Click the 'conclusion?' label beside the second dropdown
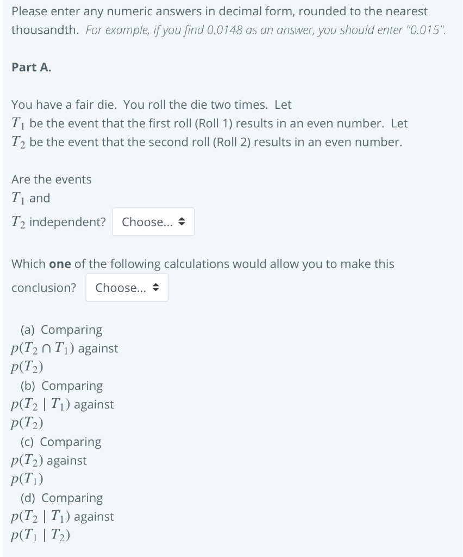Image resolution: width=463 pixels, height=557 pixels. click(x=43, y=287)
